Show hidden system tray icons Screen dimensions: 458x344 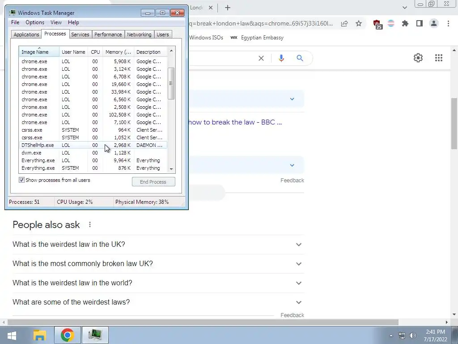pos(391,335)
